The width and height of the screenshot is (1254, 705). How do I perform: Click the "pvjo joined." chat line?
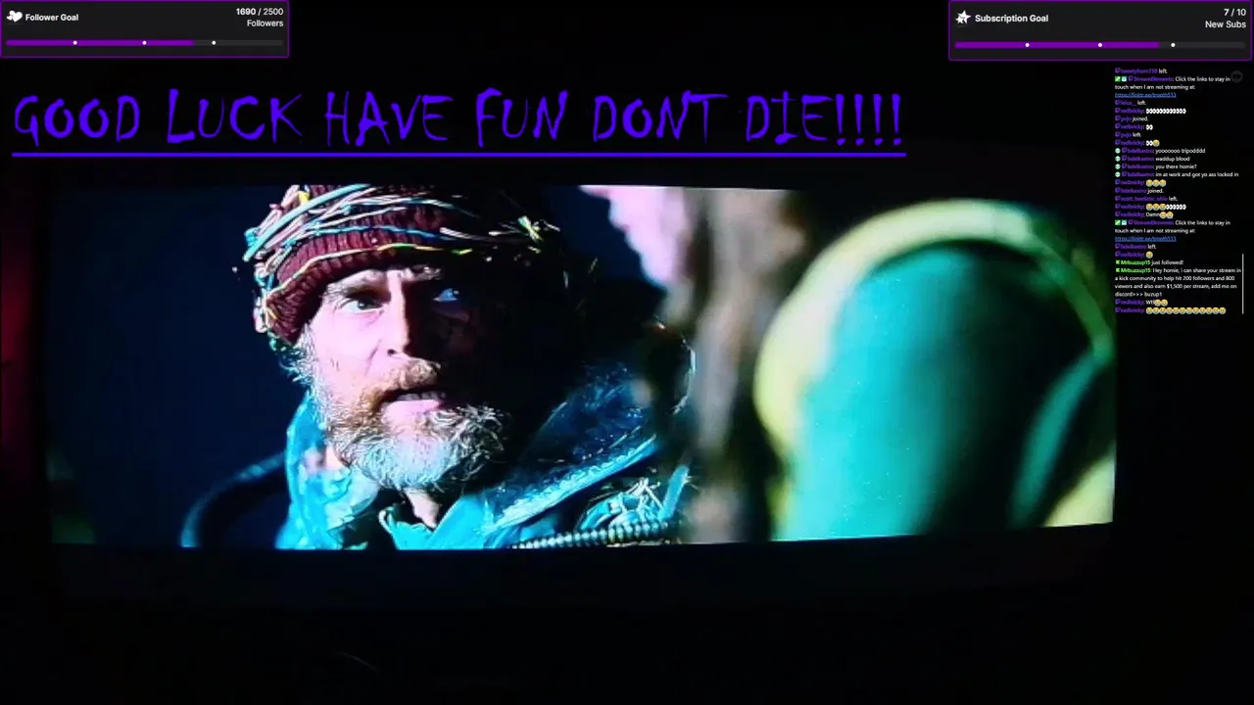click(1132, 118)
